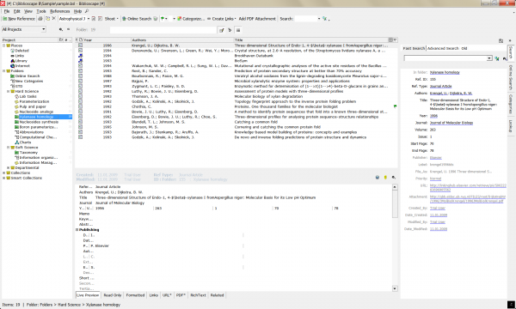Click the Xylanase homology folder link
Screen dimensions: 516x309
(x=445, y=72)
